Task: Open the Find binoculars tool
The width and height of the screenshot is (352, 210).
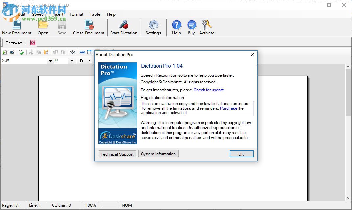Action: (x=73, y=52)
